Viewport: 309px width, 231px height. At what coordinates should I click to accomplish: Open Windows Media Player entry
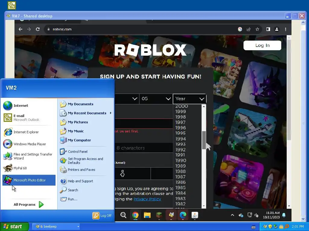coord(29,144)
